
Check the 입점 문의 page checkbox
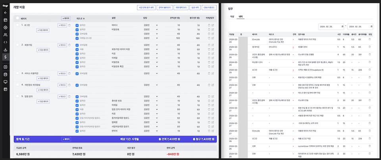point(17,96)
